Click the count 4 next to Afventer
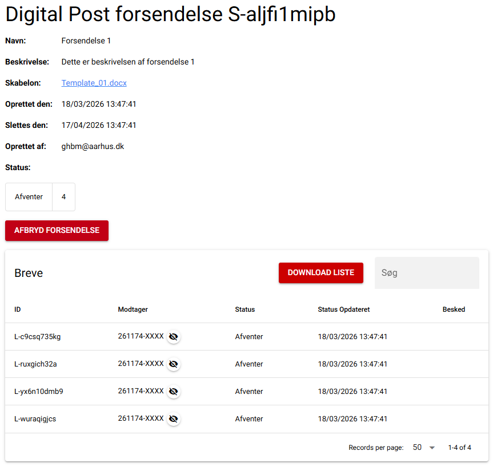The width and height of the screenshot is (497, 475). pos(63,196)
